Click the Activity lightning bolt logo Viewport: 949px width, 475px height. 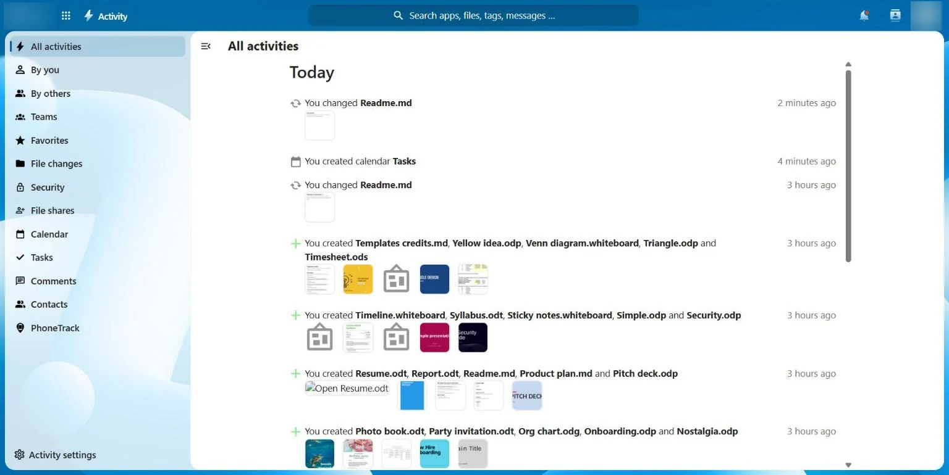tap(88, 16)
